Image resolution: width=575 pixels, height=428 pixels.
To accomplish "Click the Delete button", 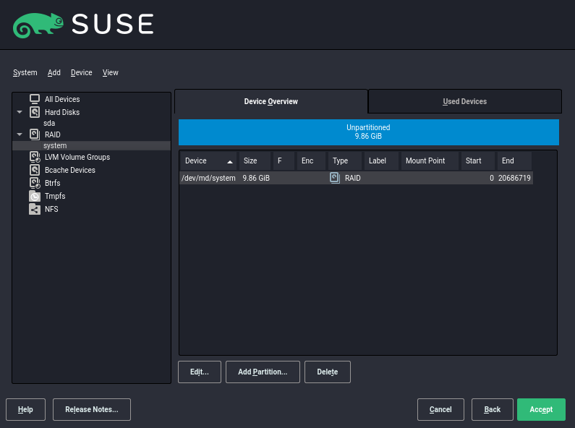I will (327, 372).
